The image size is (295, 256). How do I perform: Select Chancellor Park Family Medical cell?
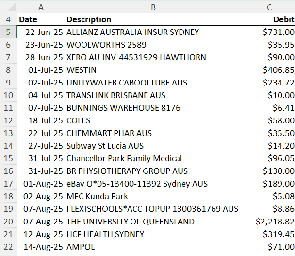pyautogui.click(x=153, y=158)
